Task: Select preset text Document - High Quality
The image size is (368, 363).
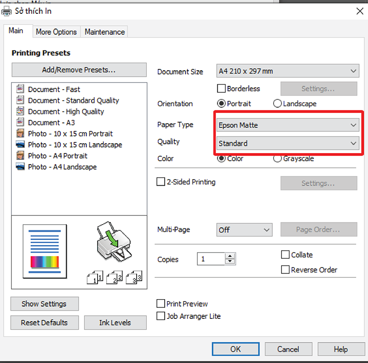Action: pyautogui.click(x=66, y=111)
